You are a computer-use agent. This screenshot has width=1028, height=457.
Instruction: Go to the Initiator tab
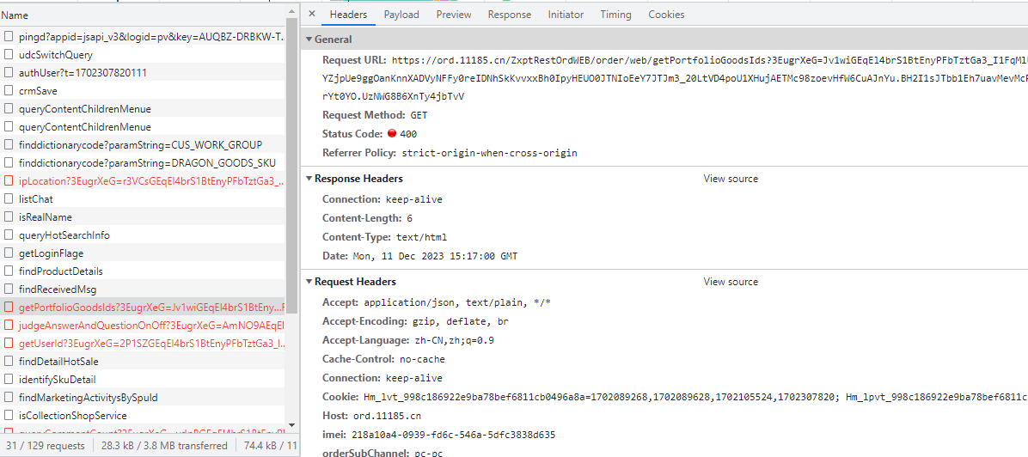[x=566, y=15]
